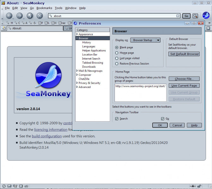212x189 pixels.
Task: Open bookmark H in personal toolbar
Action: [10, 23]
